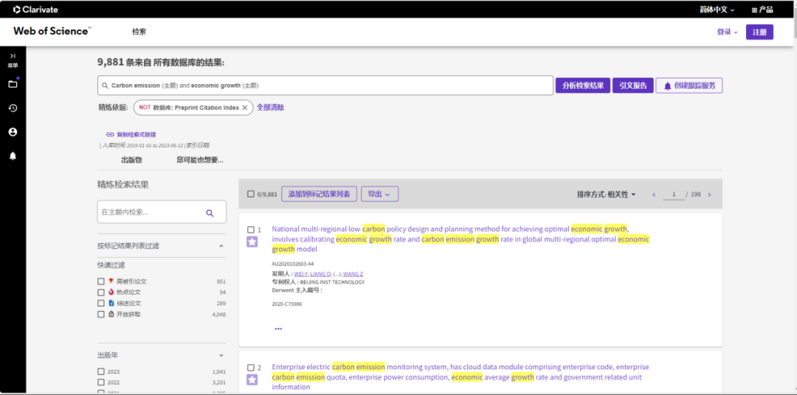
Task: Open the 登录 sign-in dropdown
Action: coord(728,32)
